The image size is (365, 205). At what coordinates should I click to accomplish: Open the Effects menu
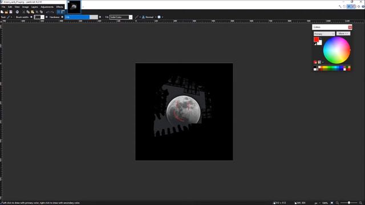pyautogui.click(x=59, y=7)
